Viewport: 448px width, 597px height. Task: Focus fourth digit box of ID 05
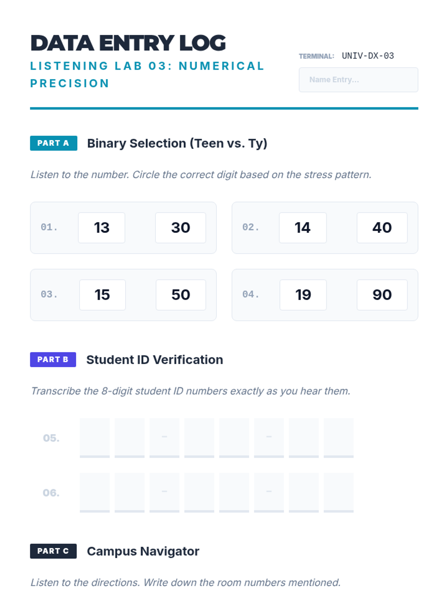[199, 437]
